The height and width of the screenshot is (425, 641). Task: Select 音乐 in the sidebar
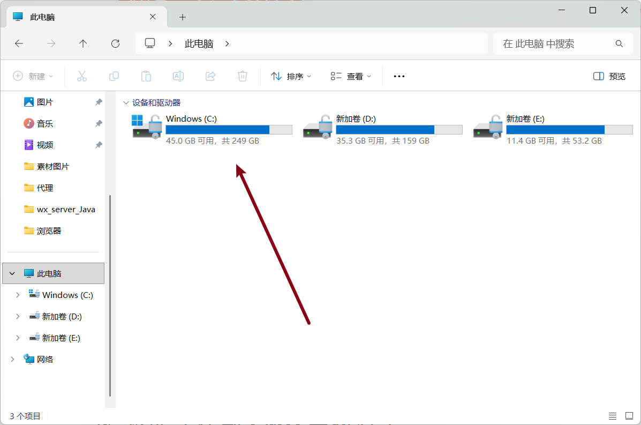point(45,124)
